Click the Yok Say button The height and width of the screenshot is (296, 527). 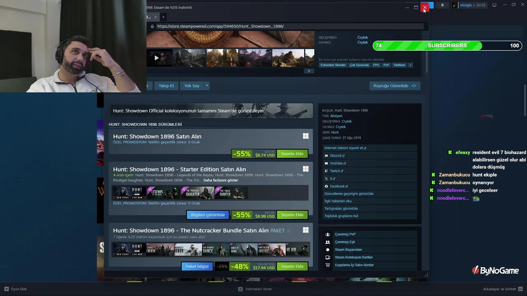pos(192,86)
